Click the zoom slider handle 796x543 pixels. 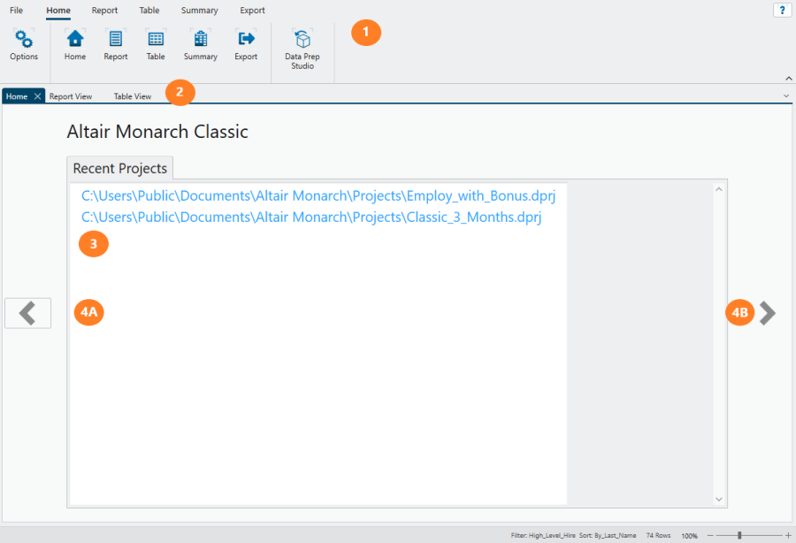click(x=739, y=535)
